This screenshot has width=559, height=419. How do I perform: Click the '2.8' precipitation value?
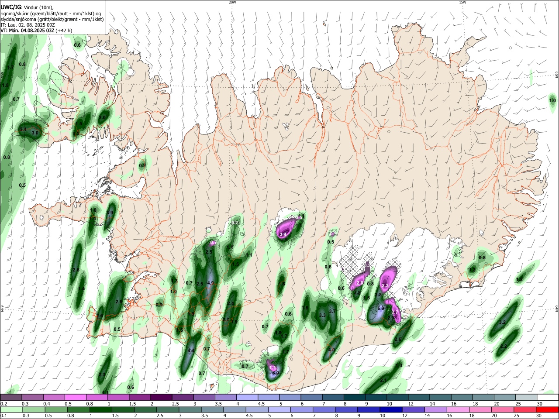(x=357, y=292)
